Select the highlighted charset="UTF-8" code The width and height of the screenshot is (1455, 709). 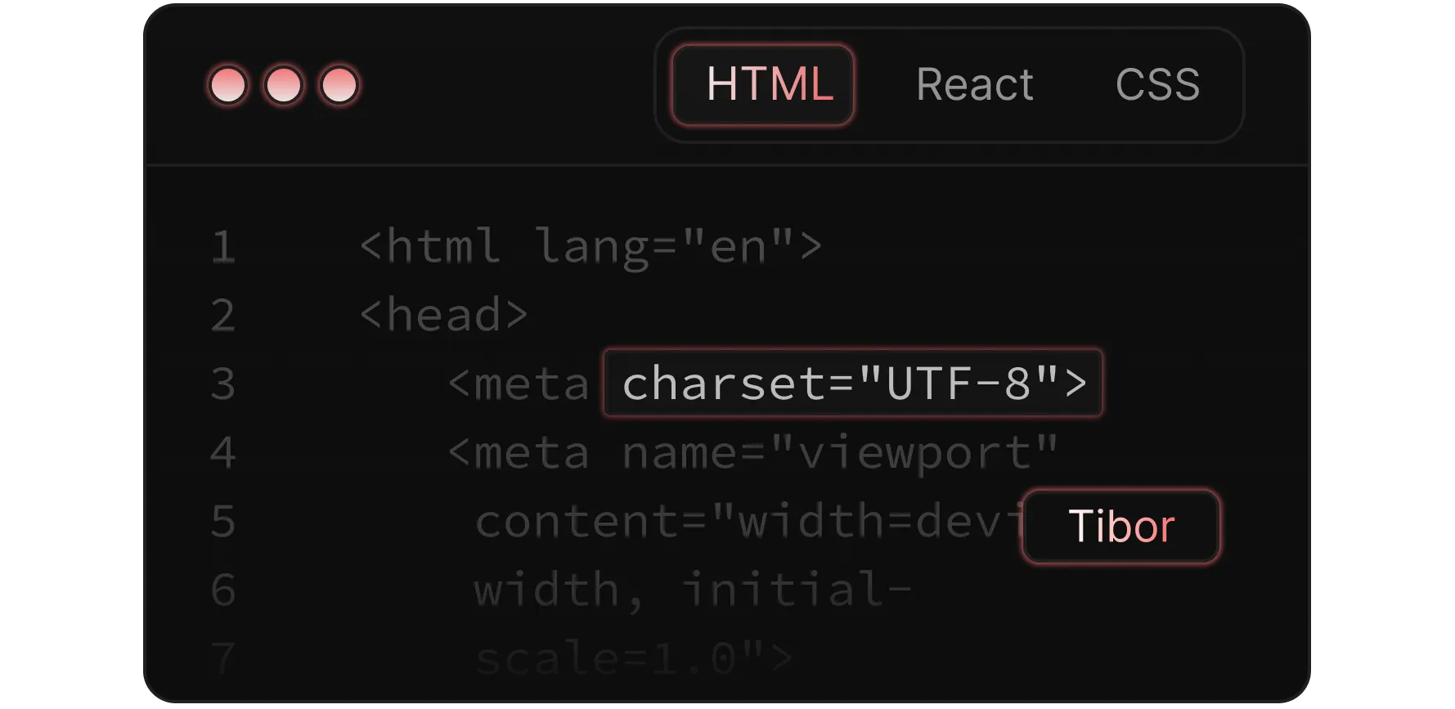click(853, 384)
